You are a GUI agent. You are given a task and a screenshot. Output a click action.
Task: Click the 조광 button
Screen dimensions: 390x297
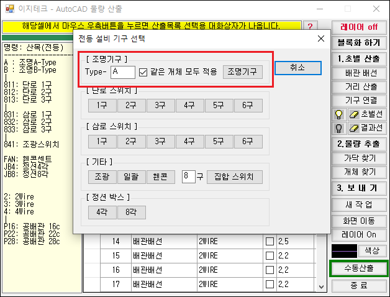point(102,177)
